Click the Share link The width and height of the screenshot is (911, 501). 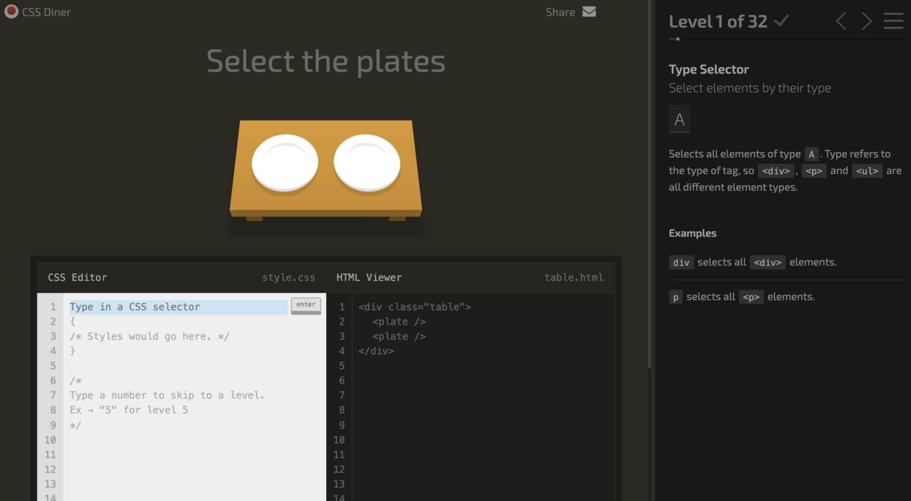click(560, 12)
